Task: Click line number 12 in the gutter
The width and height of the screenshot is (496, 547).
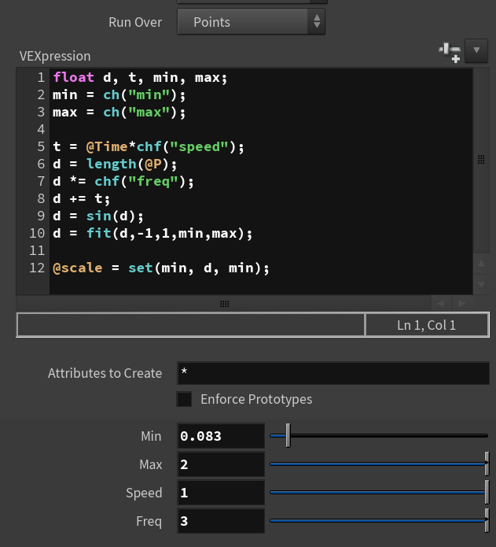Action: pos(37,268)
